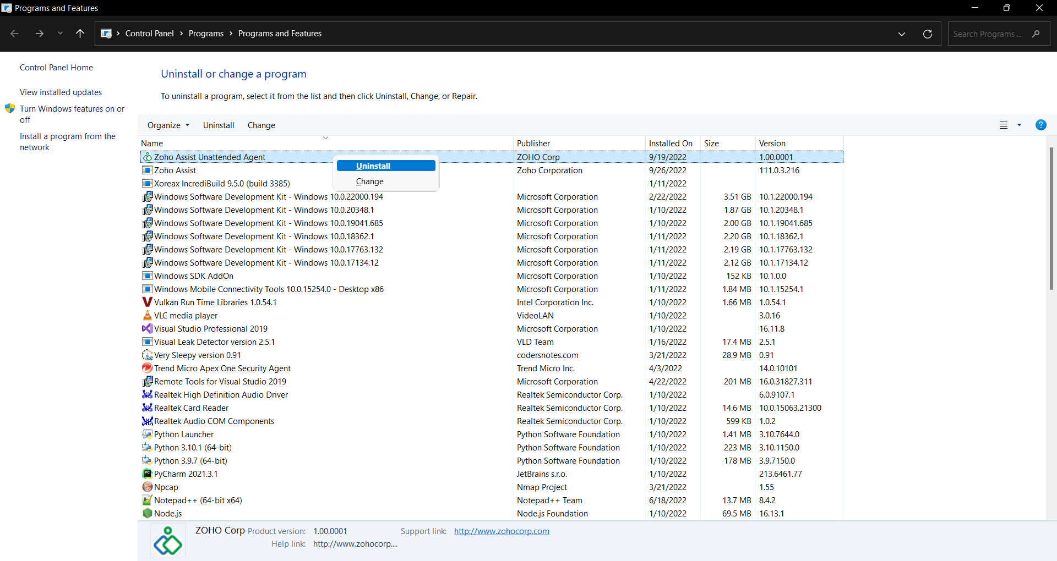Screen dimensions: 1057x561
Task: Open Help via the question mark icon
Action: 1040,125
